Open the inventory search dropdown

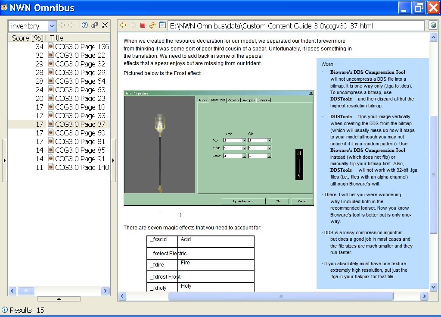pyautogui.click(x=52, y=26)
